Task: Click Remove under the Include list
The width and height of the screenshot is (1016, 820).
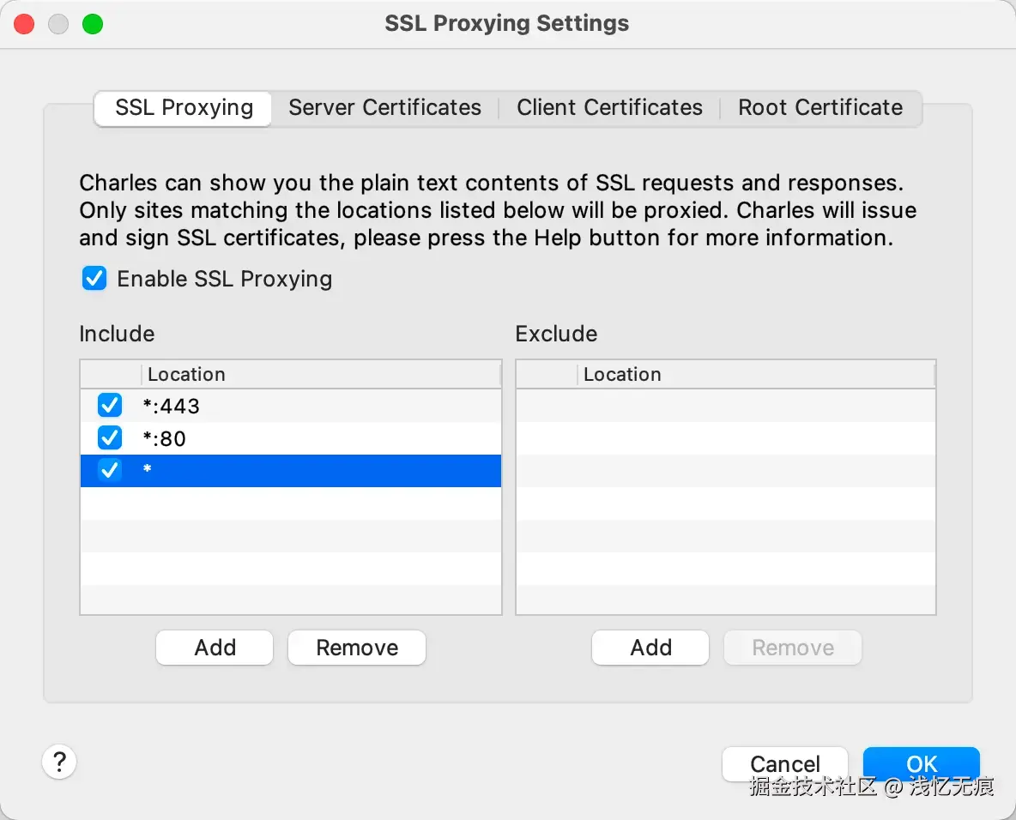Action: (357, 648)
